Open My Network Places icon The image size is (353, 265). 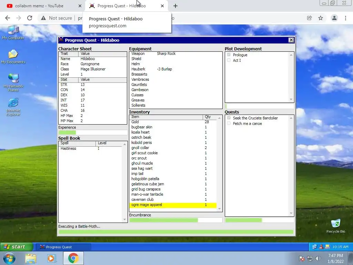(13, 82)
